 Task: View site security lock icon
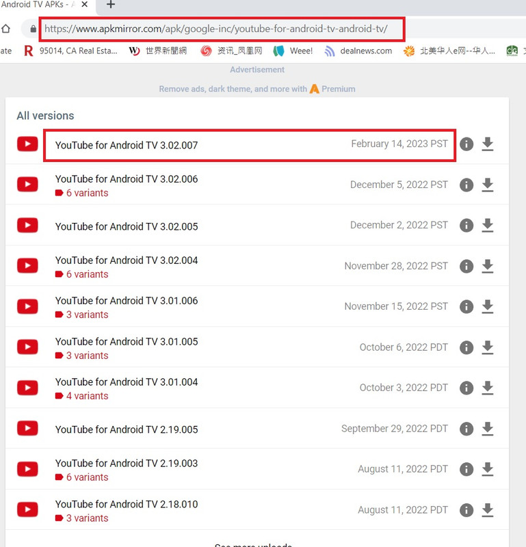click(x=33, y=29)
